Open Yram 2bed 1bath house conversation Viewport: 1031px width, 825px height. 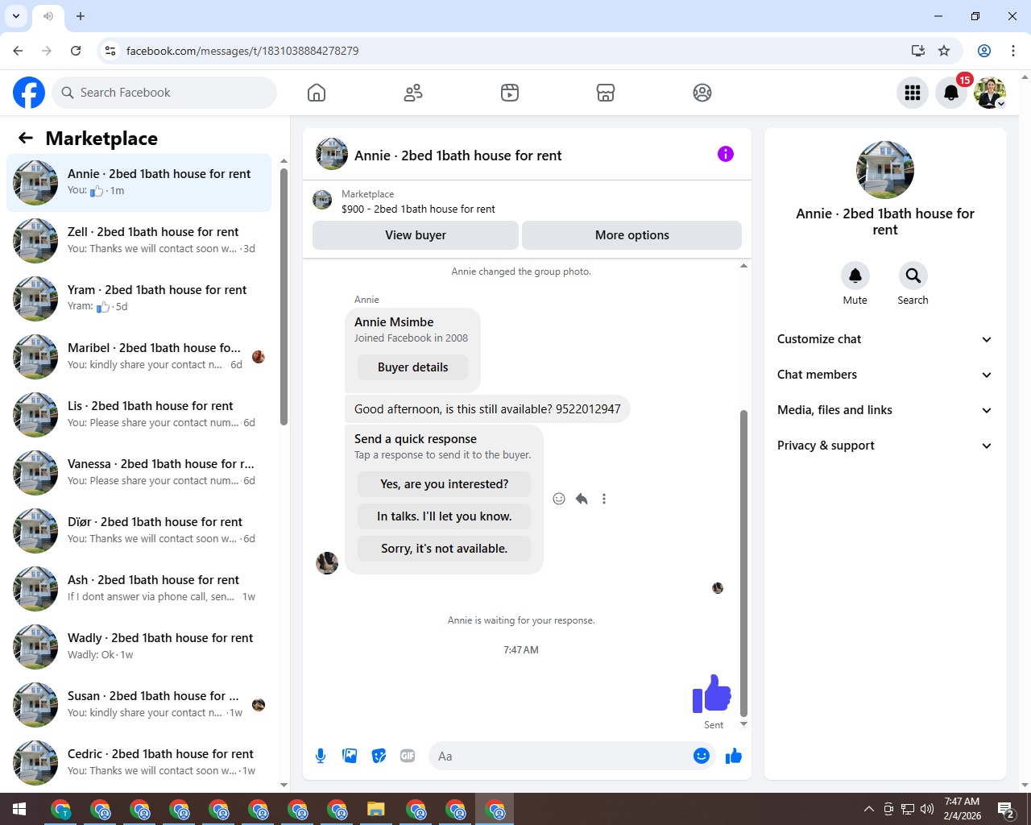139,299
